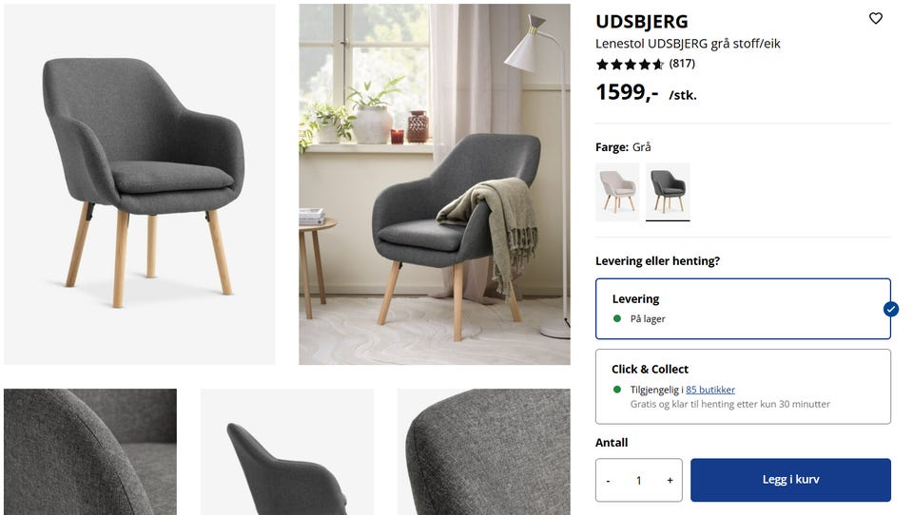Open the main grey chair product image
Viewport: 913px width, 515px height.
coord(140,184)
